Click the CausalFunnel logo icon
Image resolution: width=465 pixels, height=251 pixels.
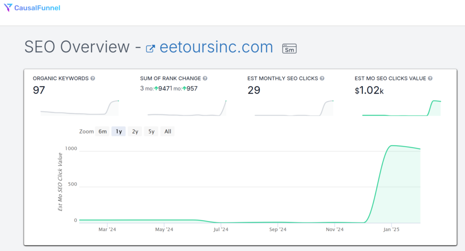coord(8,7)
